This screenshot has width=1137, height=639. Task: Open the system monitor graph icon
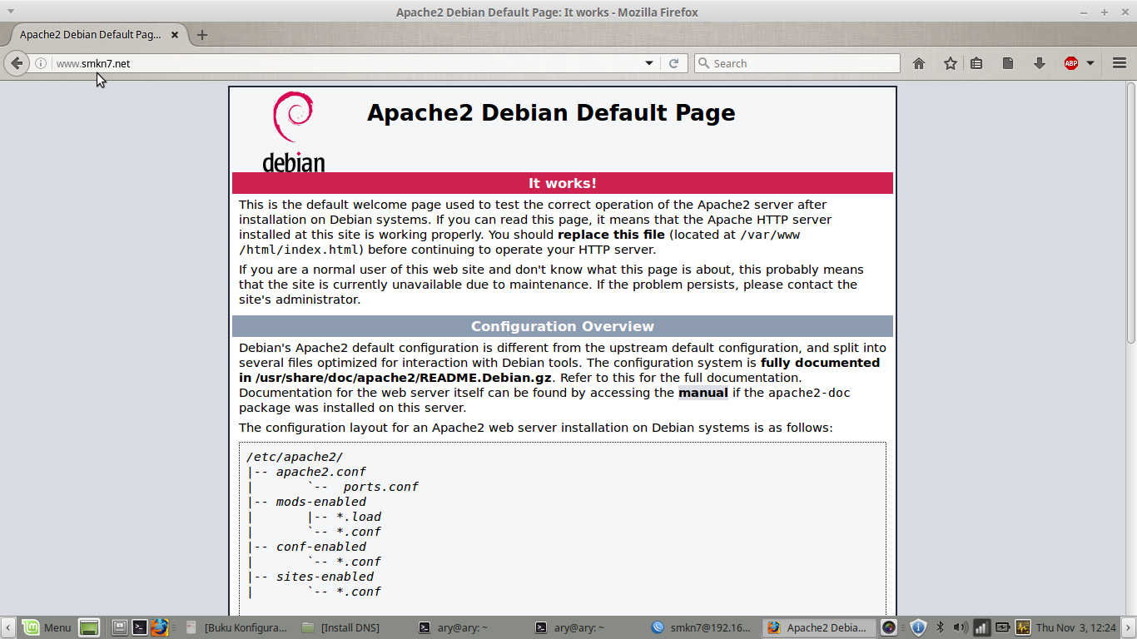[x=1023, y=627]
